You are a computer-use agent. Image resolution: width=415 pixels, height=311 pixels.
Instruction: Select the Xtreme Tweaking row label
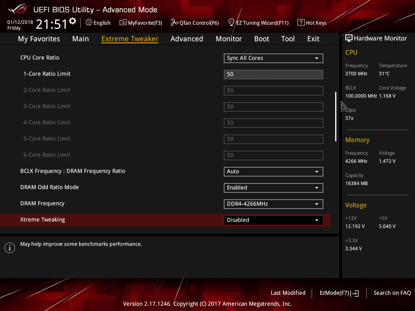pos(43,220)
